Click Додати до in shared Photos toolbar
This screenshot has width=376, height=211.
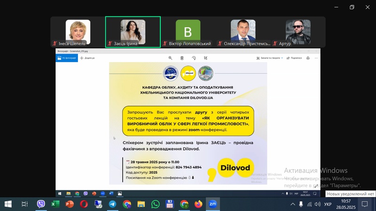pos(87,58)
